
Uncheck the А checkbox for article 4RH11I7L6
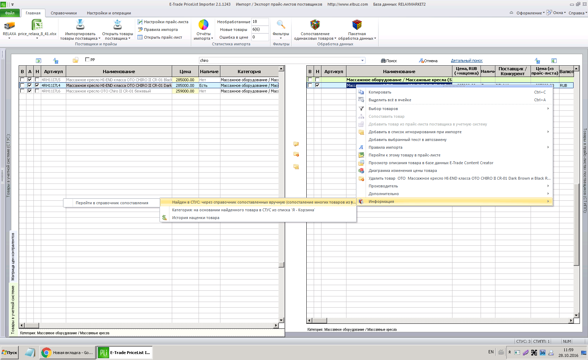[30, 91]
